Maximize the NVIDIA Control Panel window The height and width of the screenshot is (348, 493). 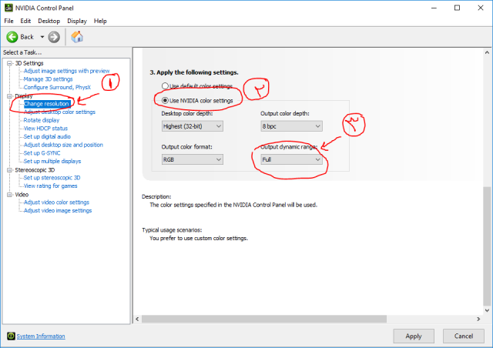(457, 8)
